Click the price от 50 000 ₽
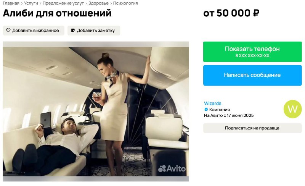 [231, 13]
